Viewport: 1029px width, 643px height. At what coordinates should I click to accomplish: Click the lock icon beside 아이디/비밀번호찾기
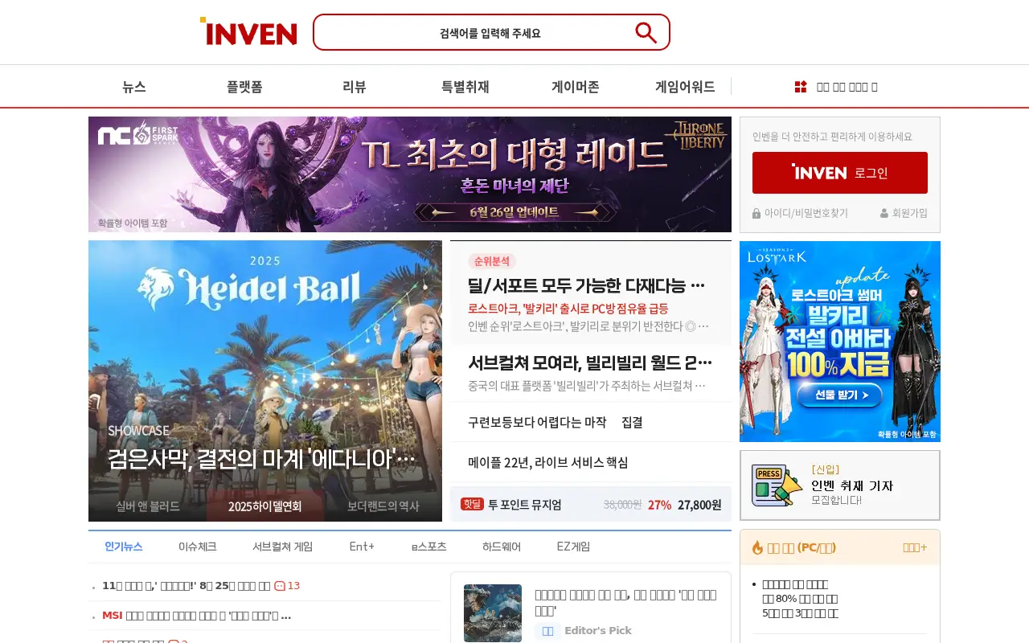pyautogui.click(x=756, y=213)
